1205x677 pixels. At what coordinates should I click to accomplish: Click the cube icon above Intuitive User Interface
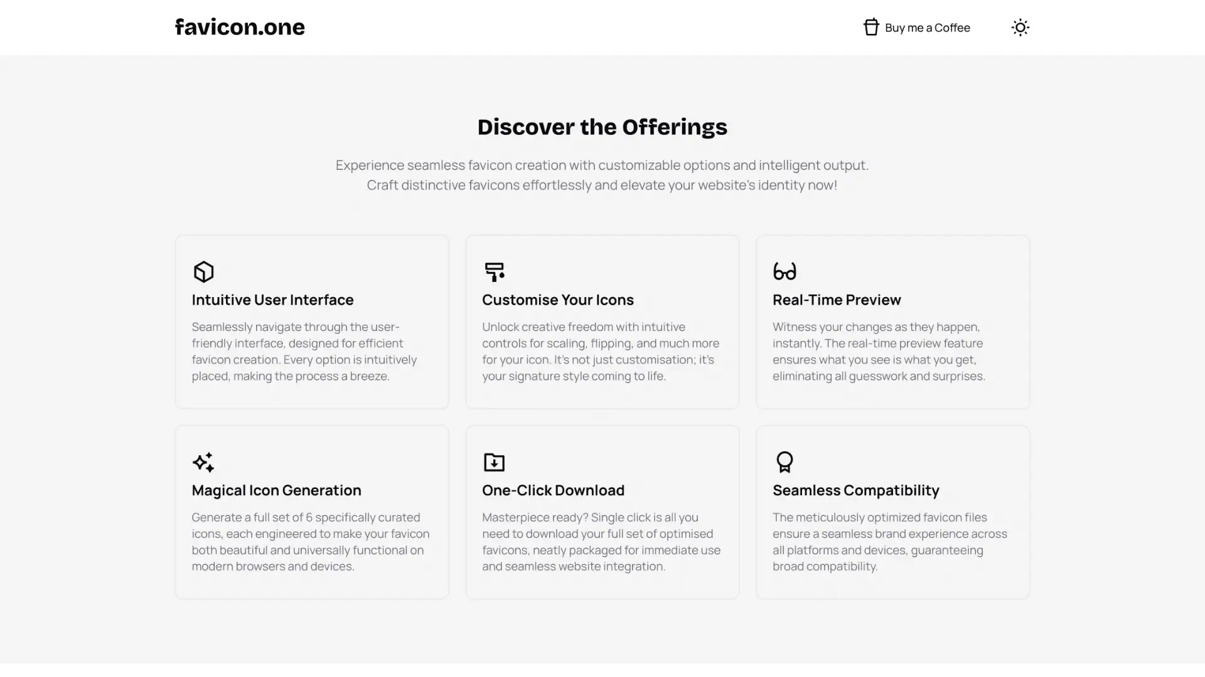tap(203, 271)
